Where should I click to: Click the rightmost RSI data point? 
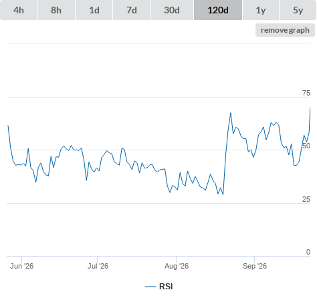[310, 108]
